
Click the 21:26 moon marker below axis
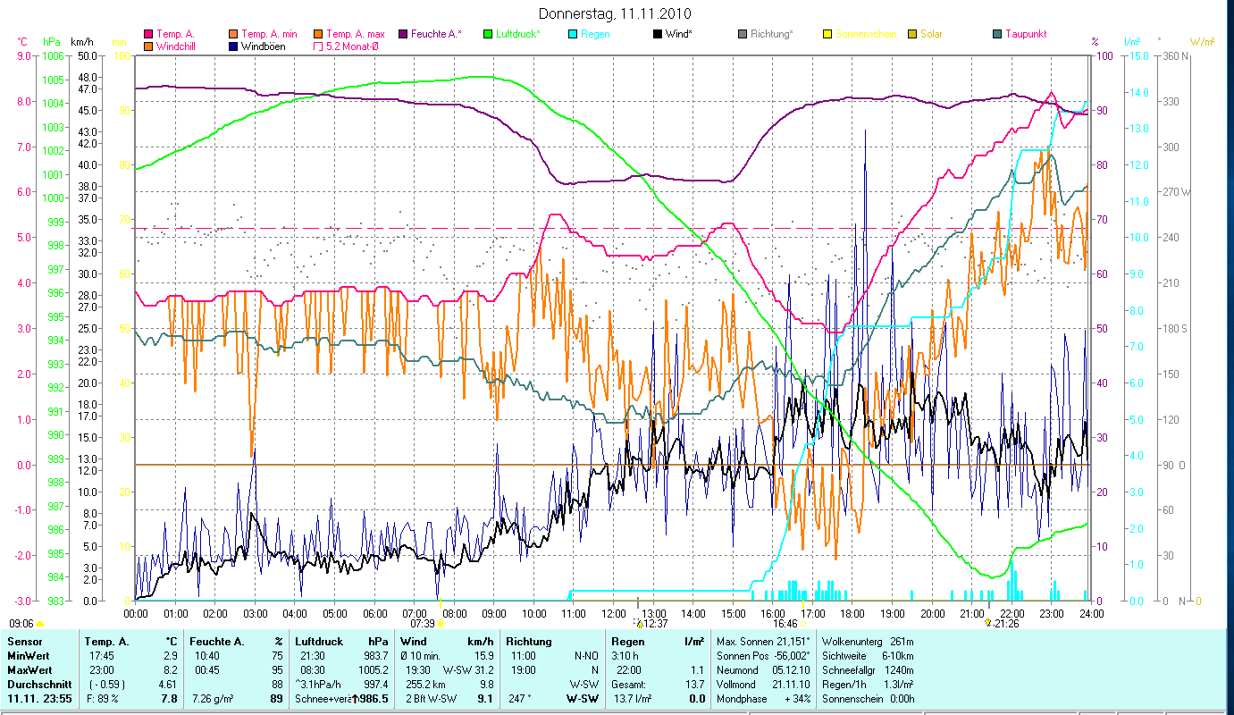point(988,623)
